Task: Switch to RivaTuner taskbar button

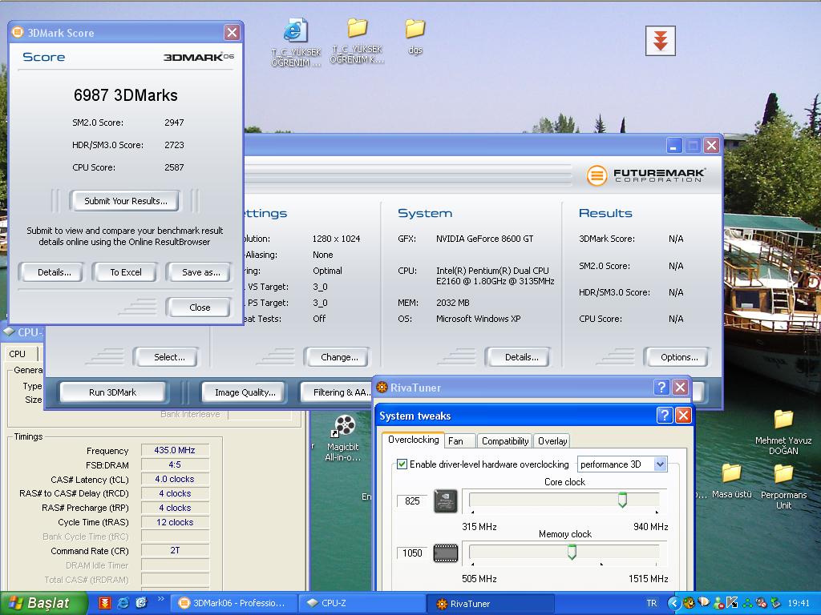Action: 491,604
